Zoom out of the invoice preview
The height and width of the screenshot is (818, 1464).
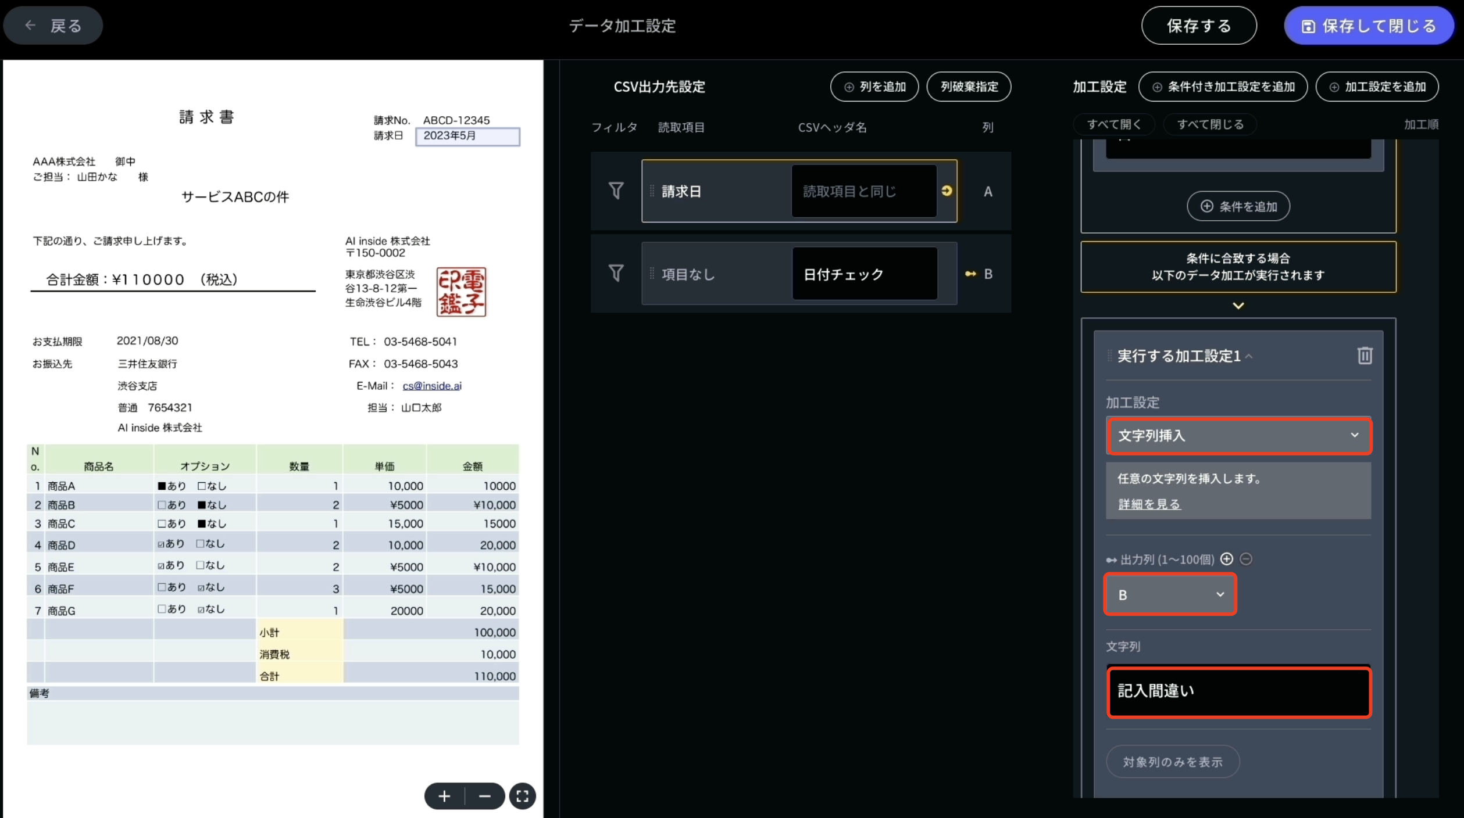(484, 796)
